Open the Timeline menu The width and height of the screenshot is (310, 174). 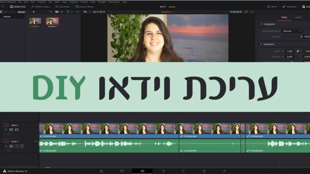point(42,2)
